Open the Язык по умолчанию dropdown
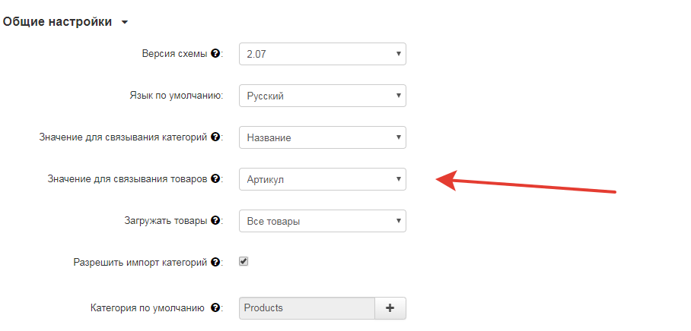The height and width of the screenshot is (331, 691). tap(323, 96)
